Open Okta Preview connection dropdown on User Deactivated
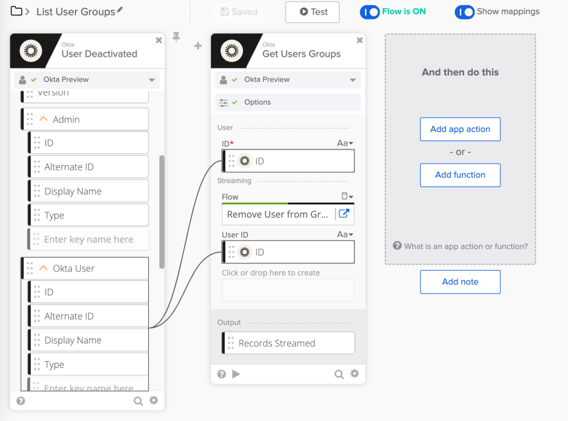Image resolution: width=568 pixels, height=421 pixels. (x=151, y=80)
